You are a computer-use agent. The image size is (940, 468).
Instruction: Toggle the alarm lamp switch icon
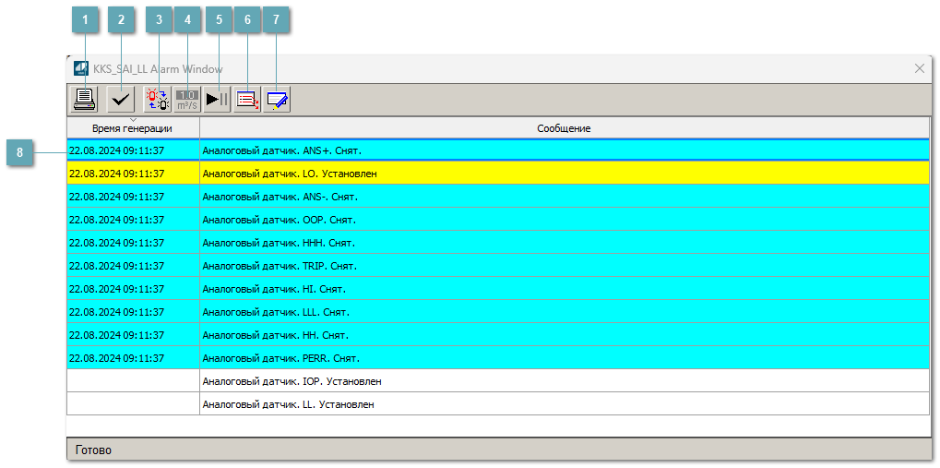tap(158, 99)
